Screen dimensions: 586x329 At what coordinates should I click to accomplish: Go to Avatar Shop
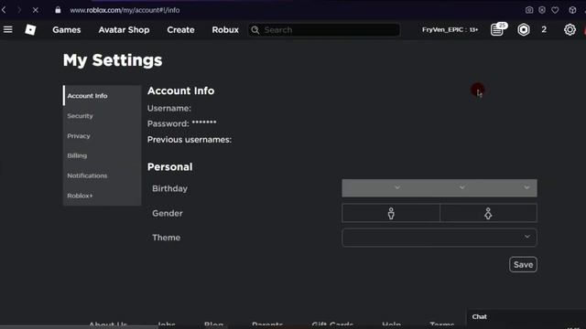click(125, 30)
